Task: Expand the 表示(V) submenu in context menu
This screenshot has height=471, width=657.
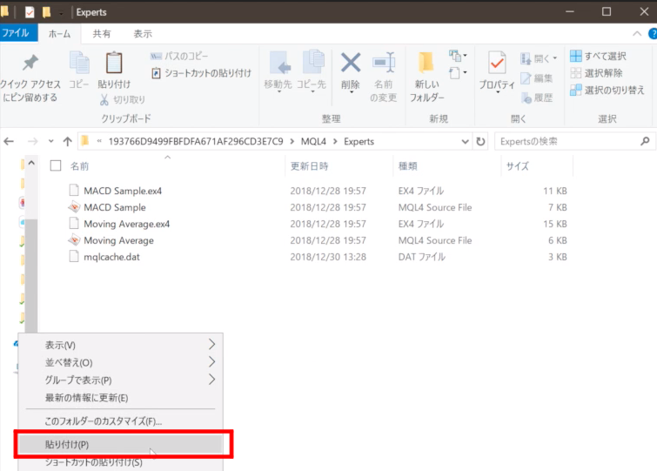Action: 211,345
